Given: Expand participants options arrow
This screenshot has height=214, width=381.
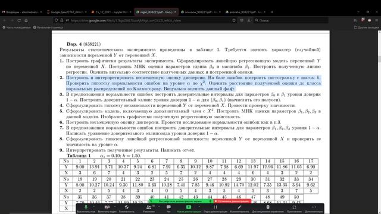Looking at the screenshot, I should click(159, 206).
